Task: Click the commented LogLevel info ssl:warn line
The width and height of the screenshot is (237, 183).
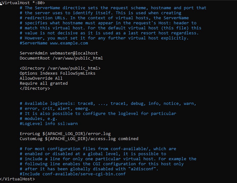Action: click(49, 124)
